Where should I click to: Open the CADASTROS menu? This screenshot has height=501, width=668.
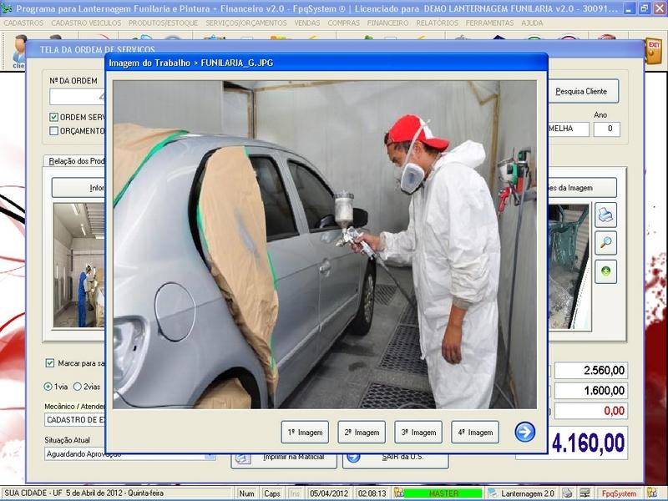pyautogui.click(x=23, y=23)
